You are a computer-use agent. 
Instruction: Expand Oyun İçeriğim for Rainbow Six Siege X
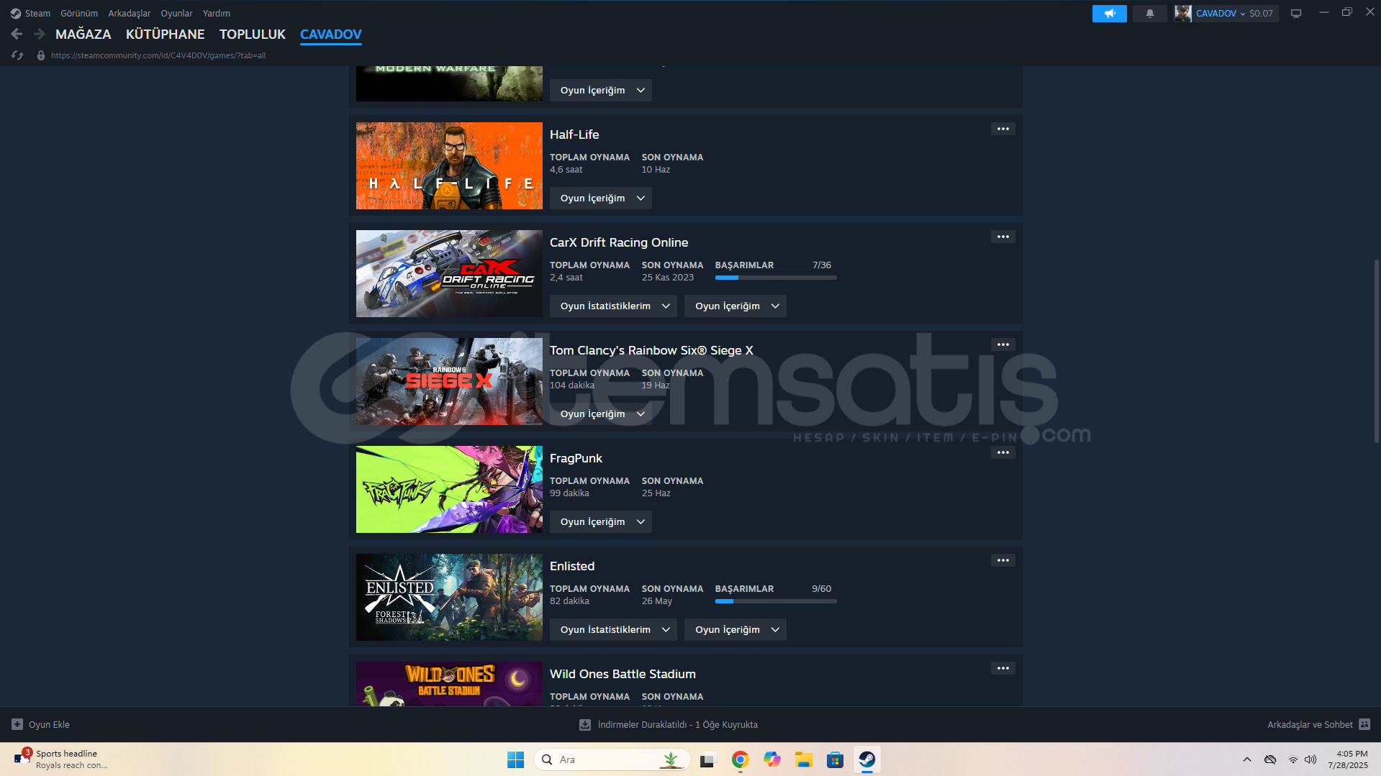(x=600, y=414)
